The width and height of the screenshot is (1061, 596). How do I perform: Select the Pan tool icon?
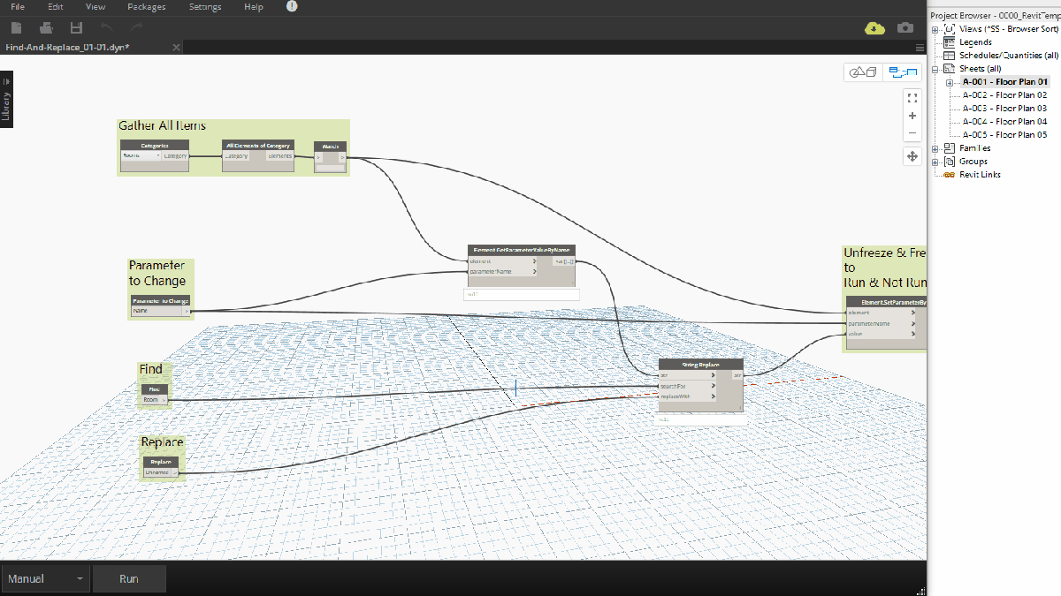[912, 155]
